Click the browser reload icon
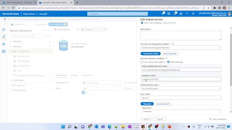Viewport: 232px width, 130px height. (13, 8)
